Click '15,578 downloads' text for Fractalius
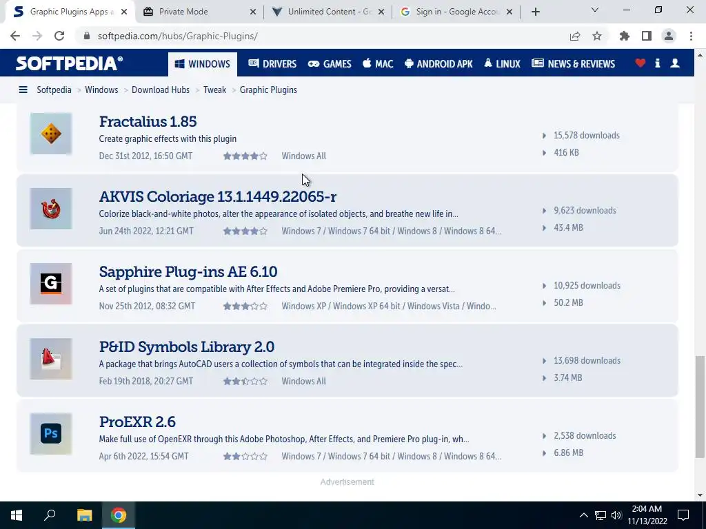Image resolution: width=706 pixels, height=529 pixels. click(587, 136)
